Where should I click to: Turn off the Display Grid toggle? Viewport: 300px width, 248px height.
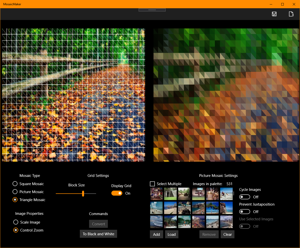[117, 193]
